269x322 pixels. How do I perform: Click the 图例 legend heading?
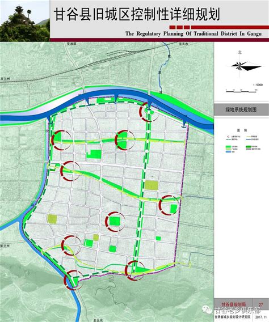tap(242, 130)
